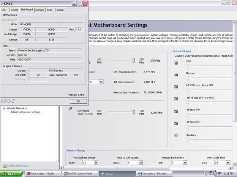Click the CPU-Z title bar icon
Screen dimensions: 237x177
coord(2,3)
